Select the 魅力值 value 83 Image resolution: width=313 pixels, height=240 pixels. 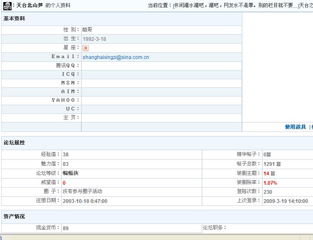(x=66, y=164)
